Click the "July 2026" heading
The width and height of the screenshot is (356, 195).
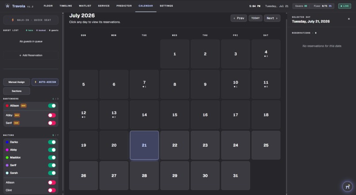pyautogui.click(x=82, y=15)
